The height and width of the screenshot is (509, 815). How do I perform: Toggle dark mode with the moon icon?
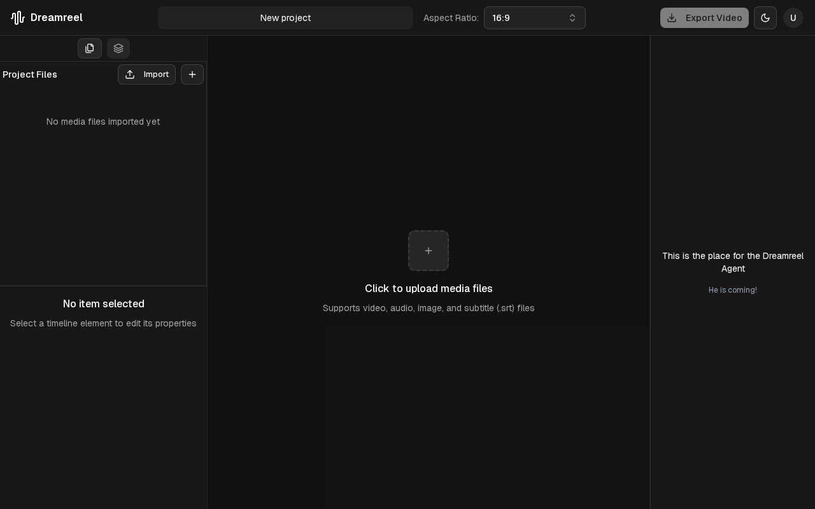point(765,18)
